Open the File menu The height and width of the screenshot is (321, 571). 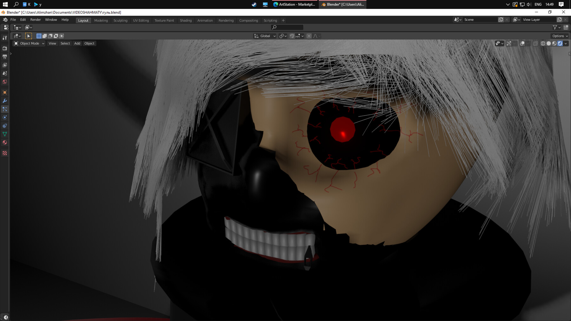click(13, 20)
